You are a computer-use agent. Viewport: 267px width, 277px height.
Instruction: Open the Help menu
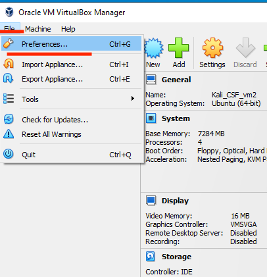pos(68,29)
